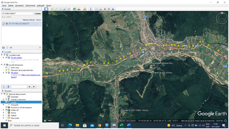The width and height of the screenshot is (229, 129).
Task: Click the coordinates search input field
Action: tap(18, 13)
